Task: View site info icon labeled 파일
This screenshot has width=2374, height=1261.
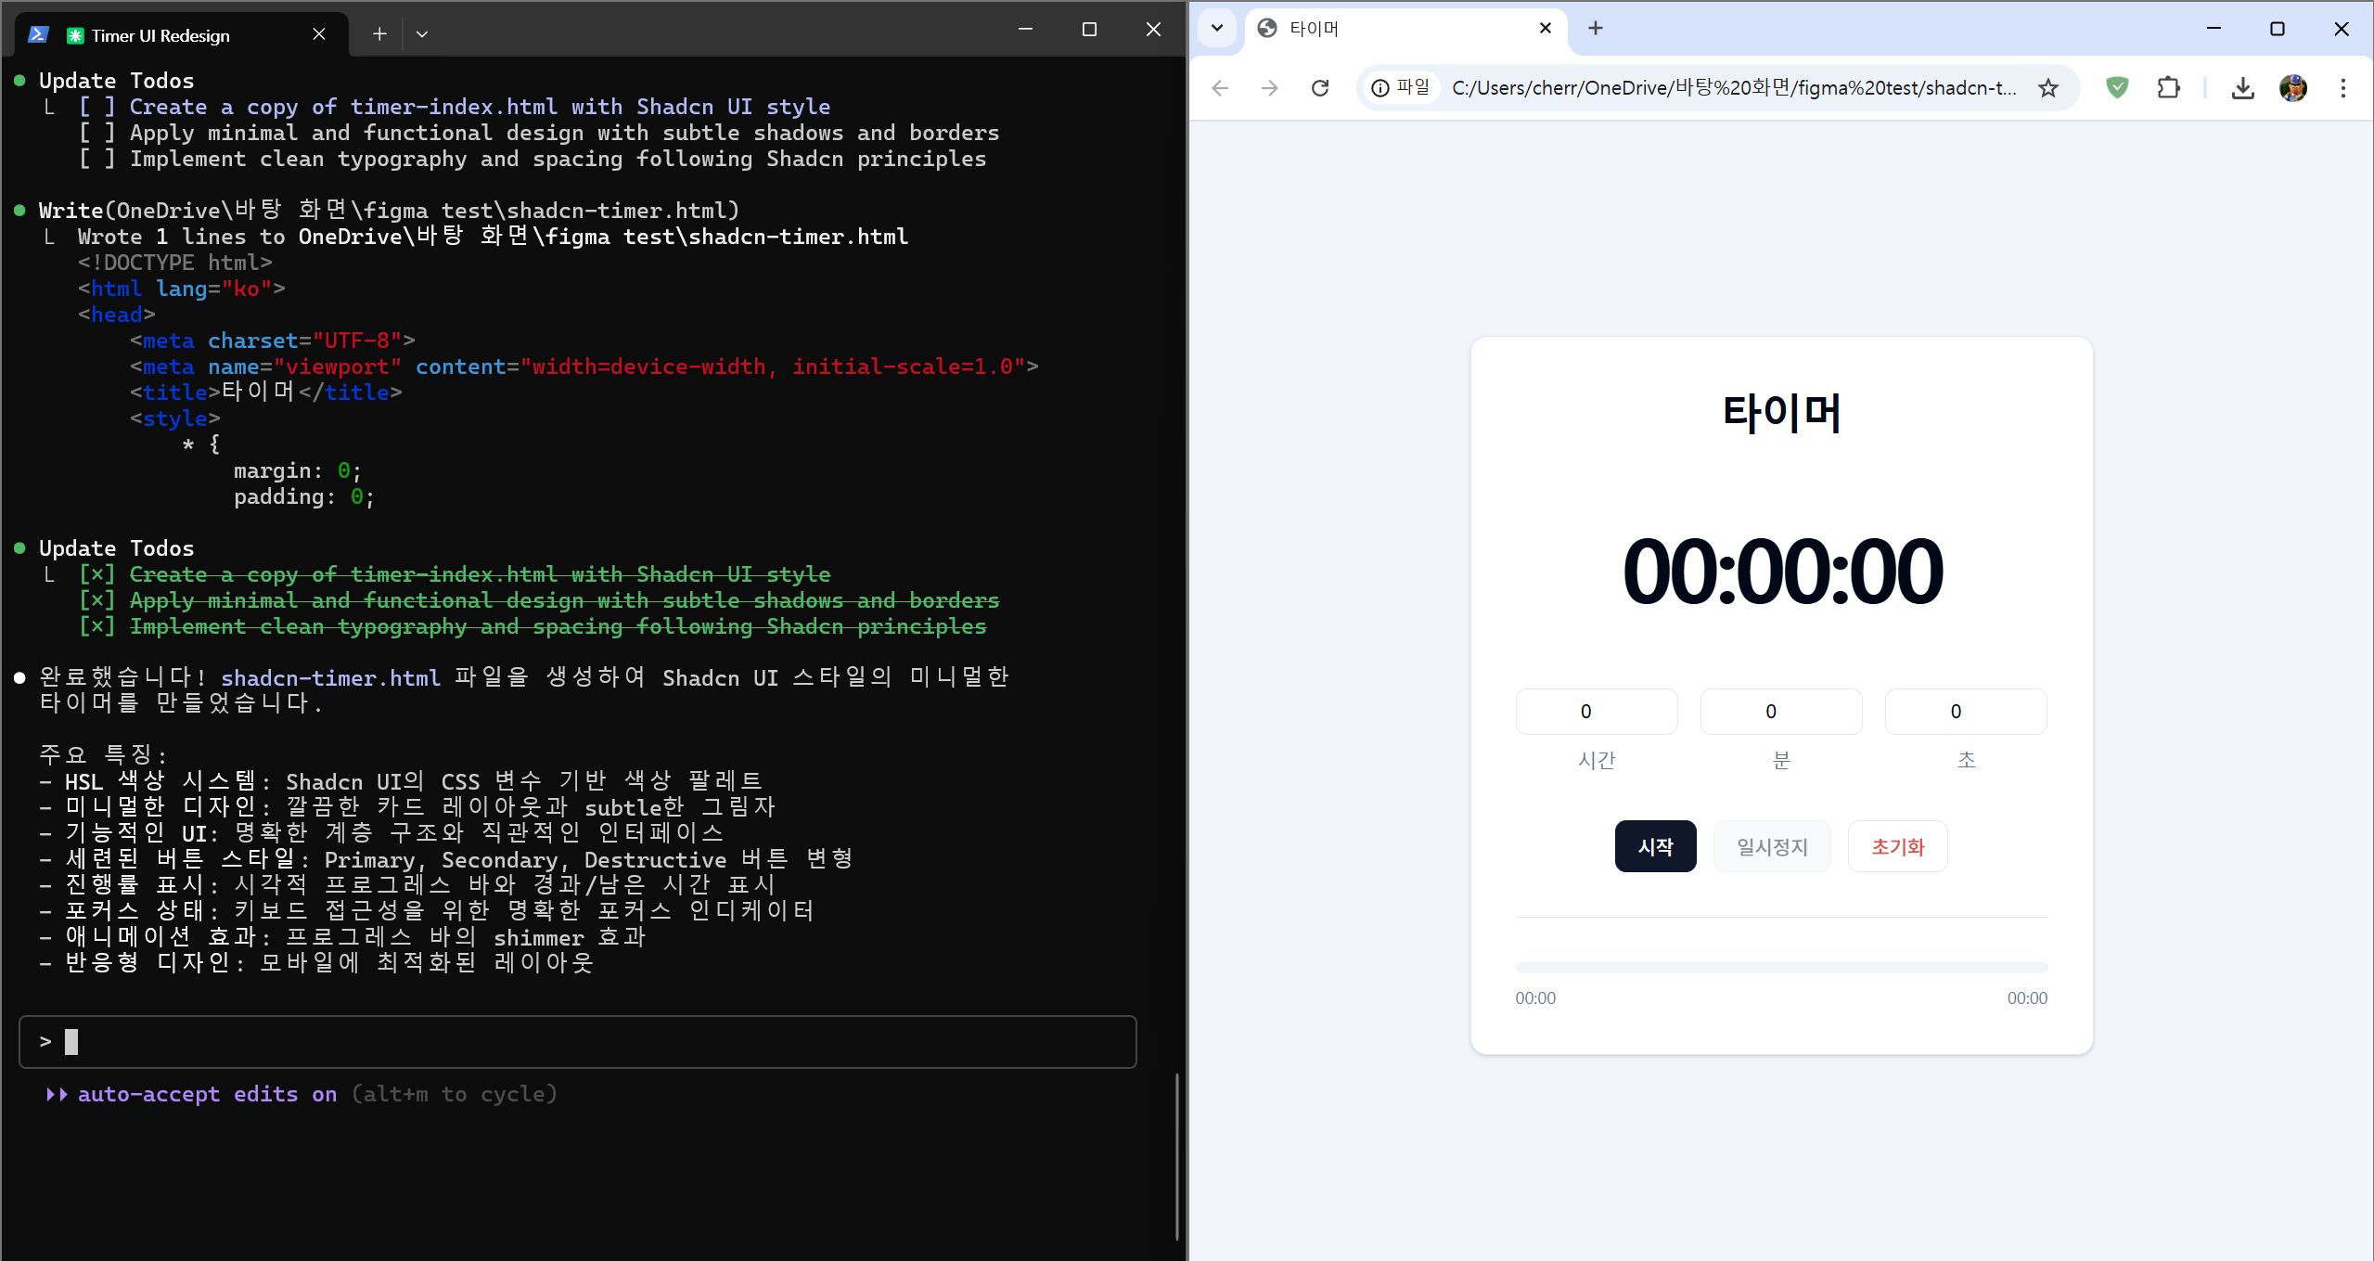Action: coord(1401,88)
